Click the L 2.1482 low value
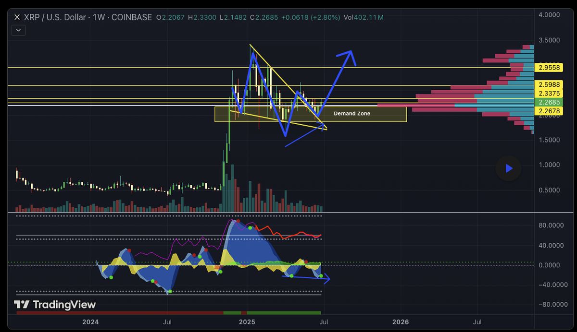This screenshot has width=577, height=332. [x=233, y=17]
